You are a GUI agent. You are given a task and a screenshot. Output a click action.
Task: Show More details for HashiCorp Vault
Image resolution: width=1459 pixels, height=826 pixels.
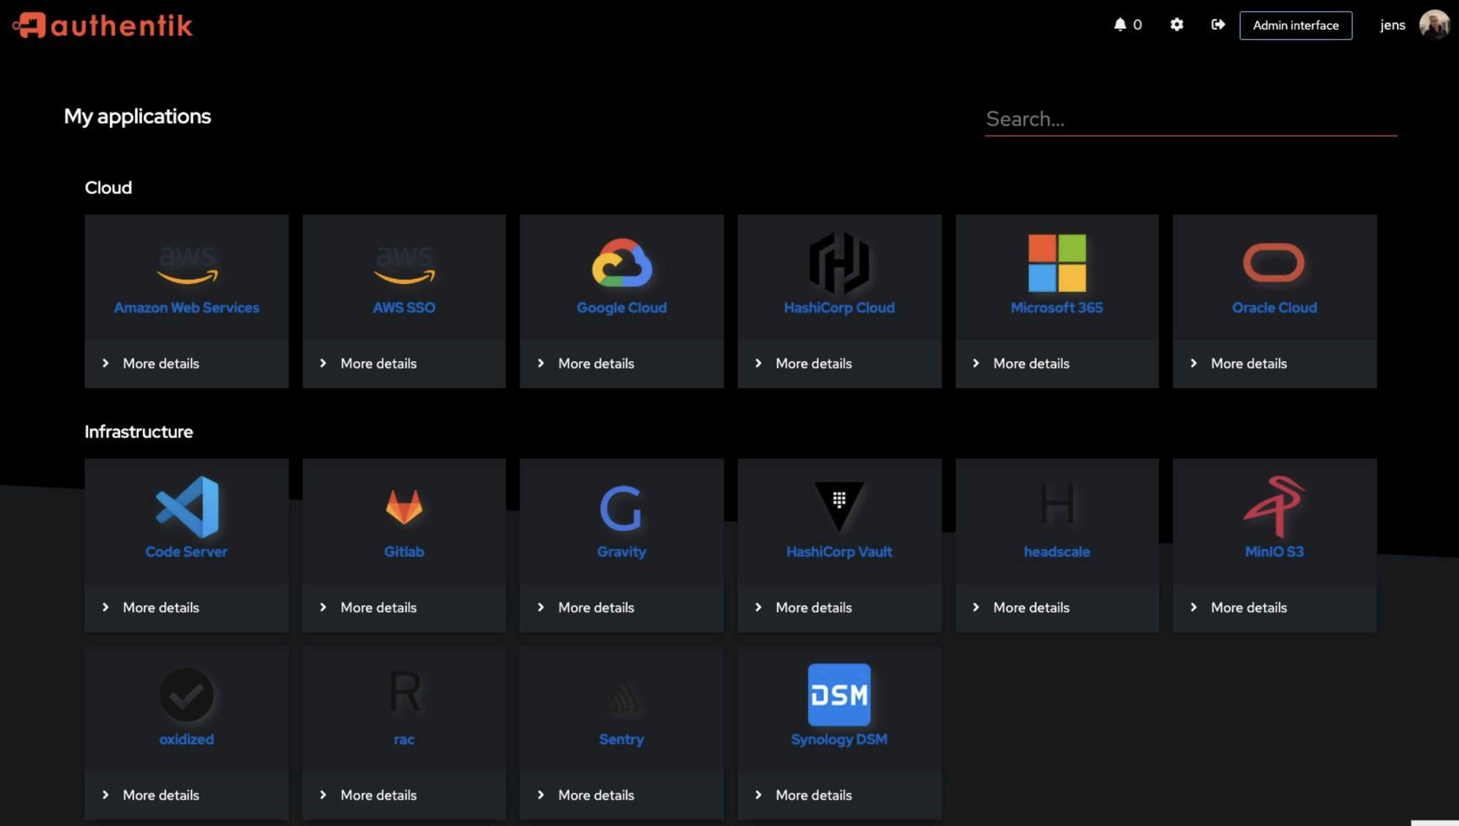[839, 607]
